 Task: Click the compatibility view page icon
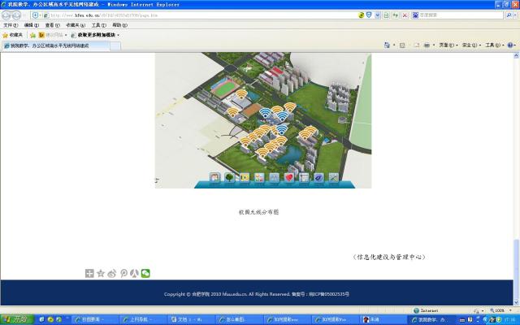(x=386, y=15)
